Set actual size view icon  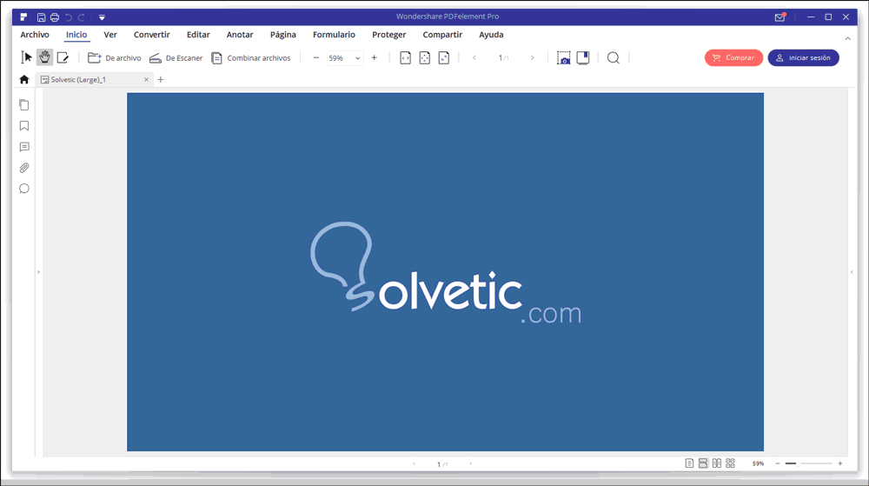click(444, 57)
